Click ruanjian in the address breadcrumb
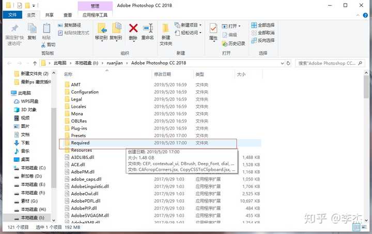Screen dimensions: 372x234 pos(115,63)
